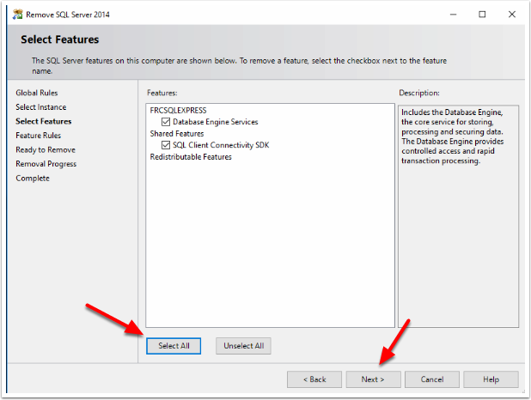The height and width of the screenshot is (400, 531).
Task: Select the Removal Progress step
Action: point(46,164)
